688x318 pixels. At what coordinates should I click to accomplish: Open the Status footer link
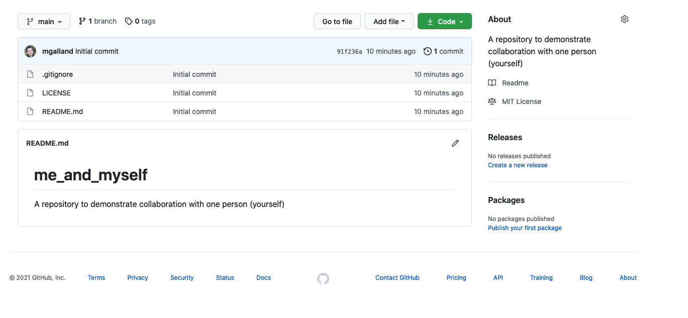click(225, 278)
